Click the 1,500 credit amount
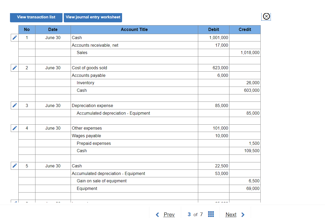This screenshot has width=325, height=218. pos(254,143)
